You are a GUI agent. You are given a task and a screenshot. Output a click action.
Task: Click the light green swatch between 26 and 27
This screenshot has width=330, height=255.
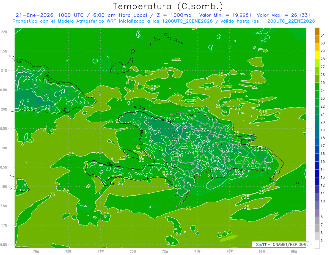coord(317,71)
